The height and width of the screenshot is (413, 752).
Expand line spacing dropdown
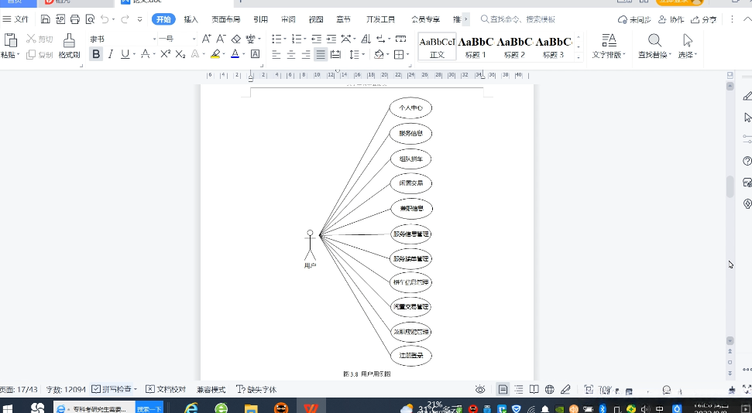pos(363,55)
